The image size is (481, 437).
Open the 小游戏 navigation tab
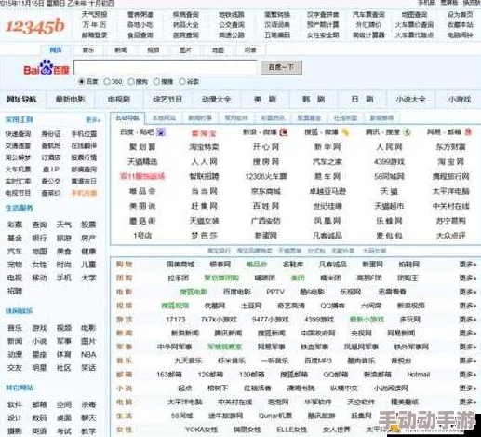(460, 100)
